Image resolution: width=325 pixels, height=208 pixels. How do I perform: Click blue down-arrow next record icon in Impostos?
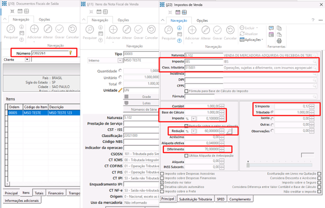click(x=179, y=28)
